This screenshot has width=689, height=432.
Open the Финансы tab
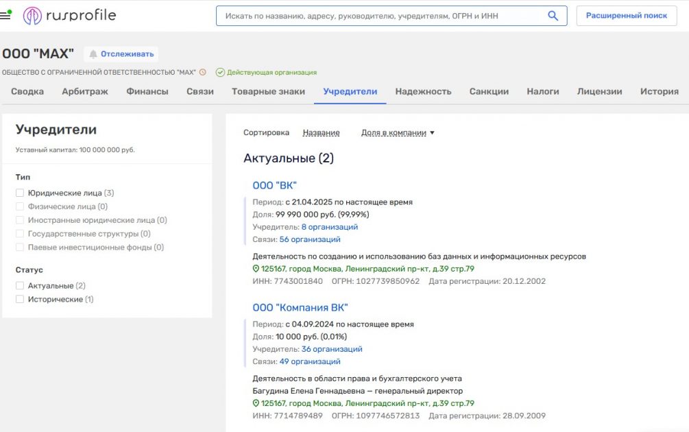147,91
